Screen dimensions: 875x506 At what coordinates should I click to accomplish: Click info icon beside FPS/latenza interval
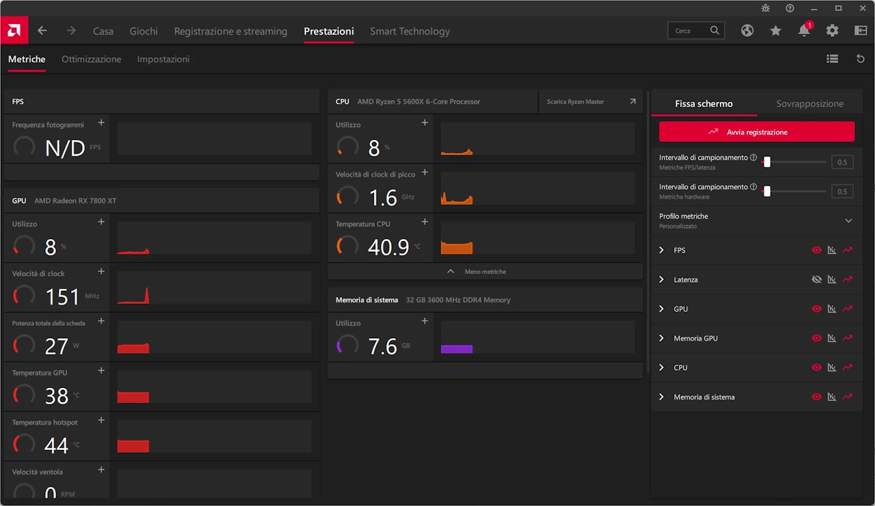(x=753, y=158)
